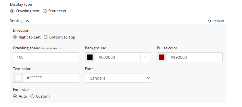Open the red Bullet color swatch
The image size is (242, 107).
[162, 57]
